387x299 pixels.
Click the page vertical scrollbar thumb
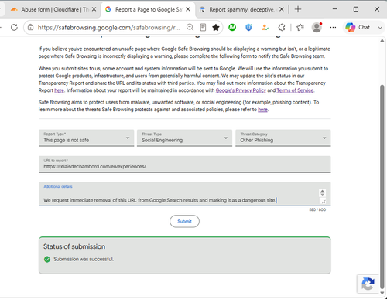[x=382, y=187]
